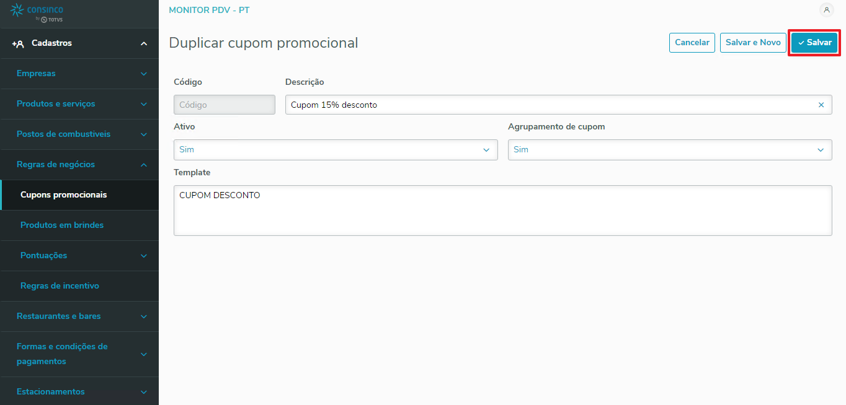
Task: Select Regras de incentivo menu item
Action: [60, 286]
